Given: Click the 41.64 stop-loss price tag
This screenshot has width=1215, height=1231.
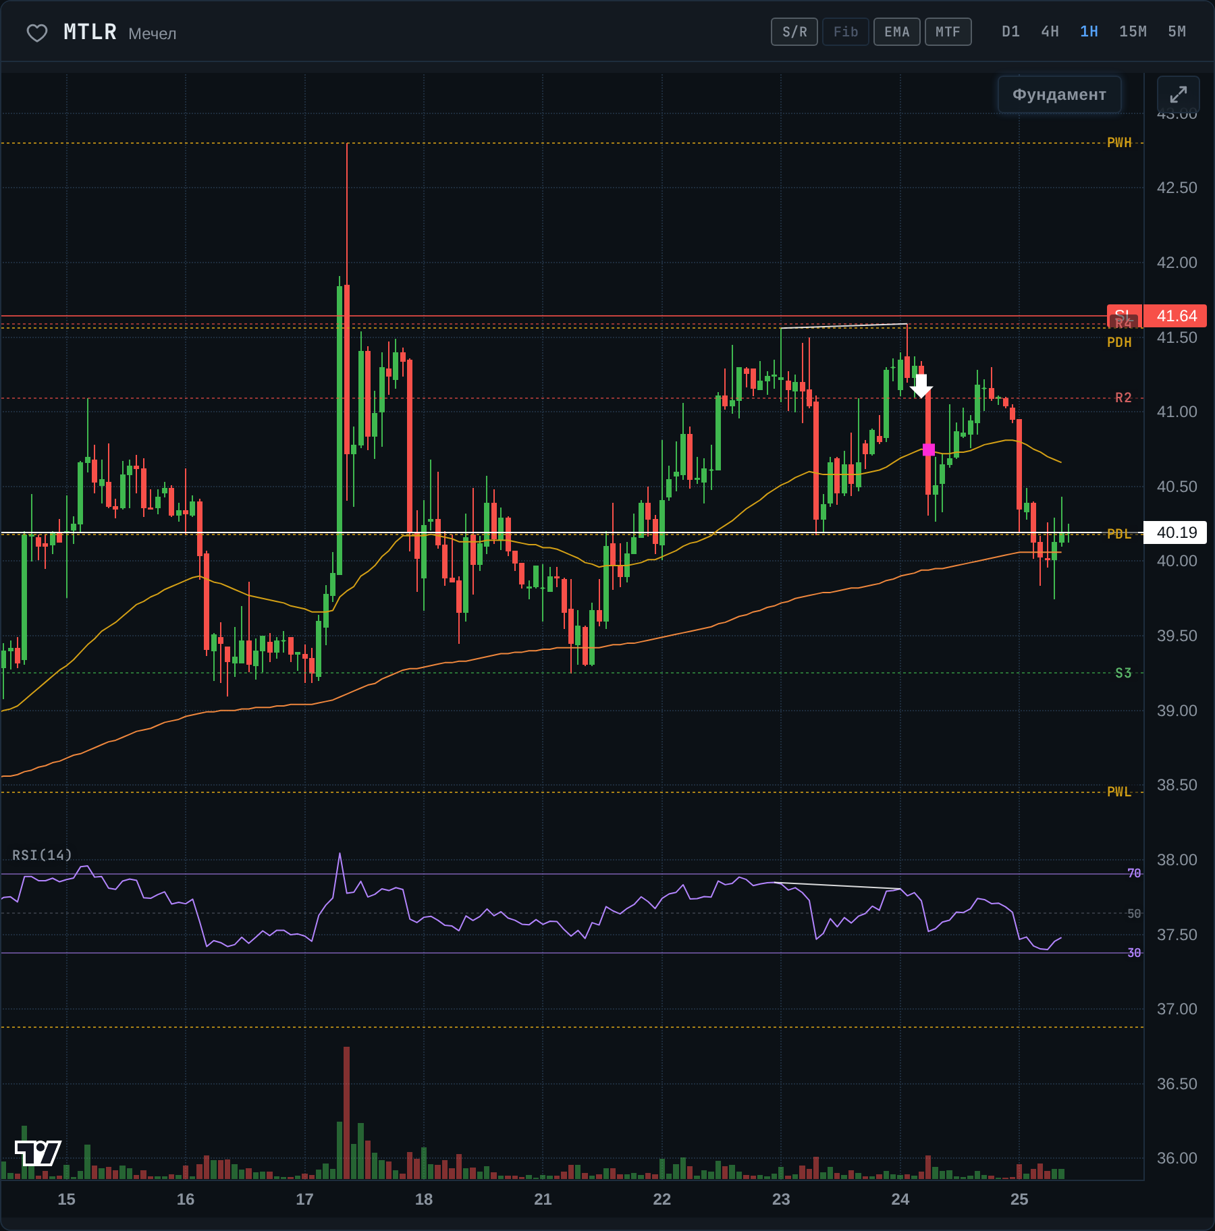Looking at the screenshot, I should click(x=1176, y=316).
